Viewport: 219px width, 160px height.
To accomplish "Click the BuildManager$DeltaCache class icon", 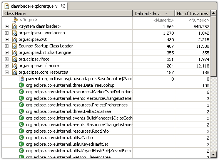I will (x=22, y=118).
